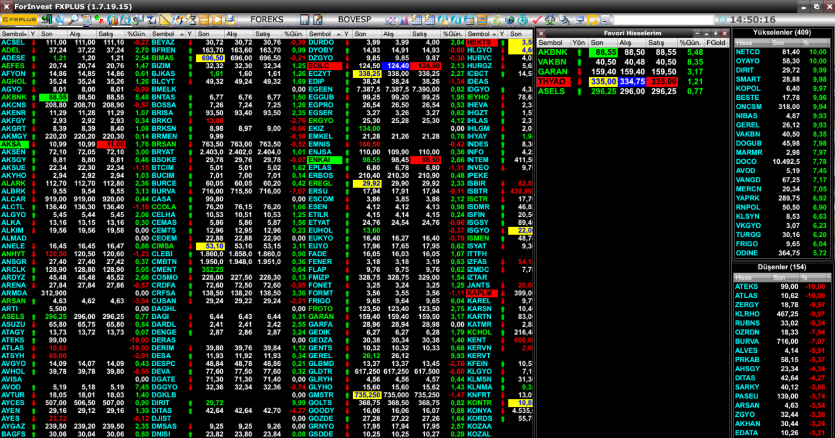Open the news document viewer icon
835x438 pixels.
[x=87, y=20]
